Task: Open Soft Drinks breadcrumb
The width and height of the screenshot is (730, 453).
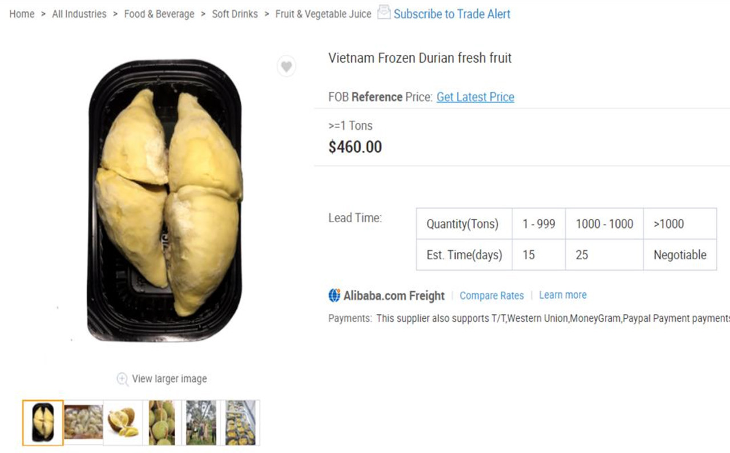Action: pyautogui.click(x=234, y=14)
